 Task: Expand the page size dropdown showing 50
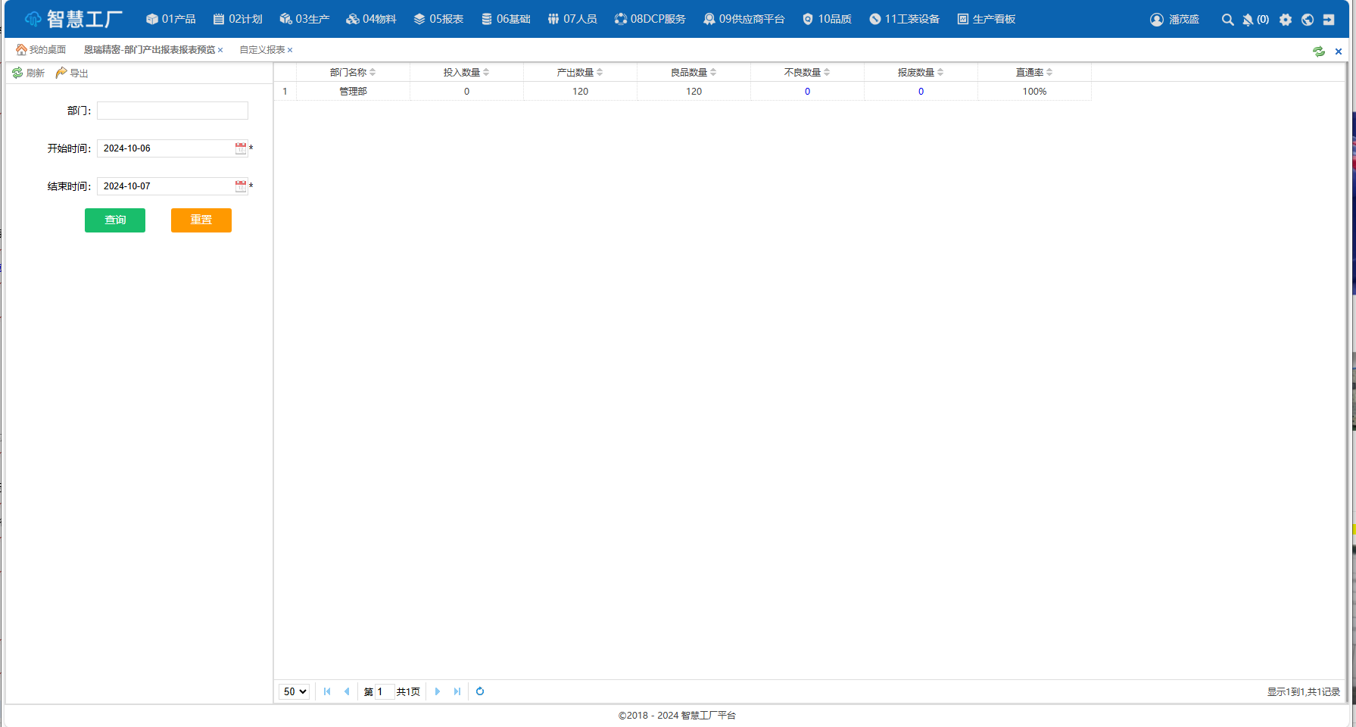[x=295, y=691]
